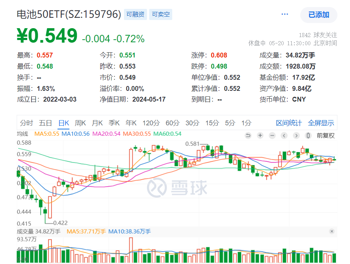
Task: Switch to the 周K weekly chart tab
Action: [80, 123]
